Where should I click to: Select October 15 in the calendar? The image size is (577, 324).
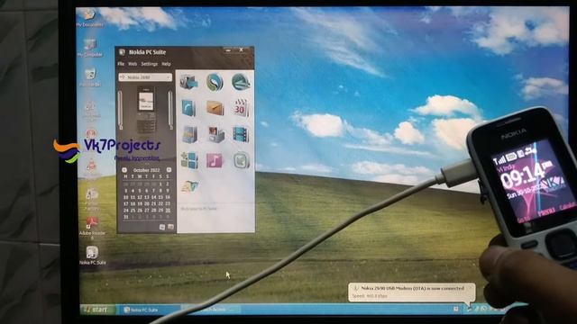160,197
